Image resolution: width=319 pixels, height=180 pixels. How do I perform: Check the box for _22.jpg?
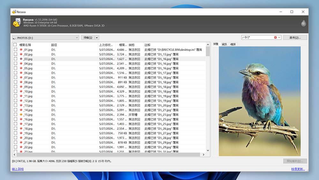15,147
